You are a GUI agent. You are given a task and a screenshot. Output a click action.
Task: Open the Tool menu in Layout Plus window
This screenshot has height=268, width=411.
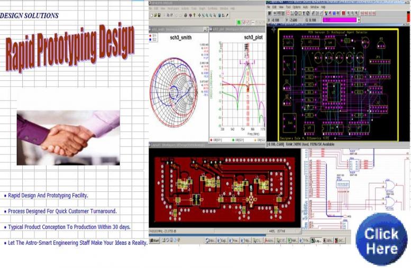coord(288,7)
